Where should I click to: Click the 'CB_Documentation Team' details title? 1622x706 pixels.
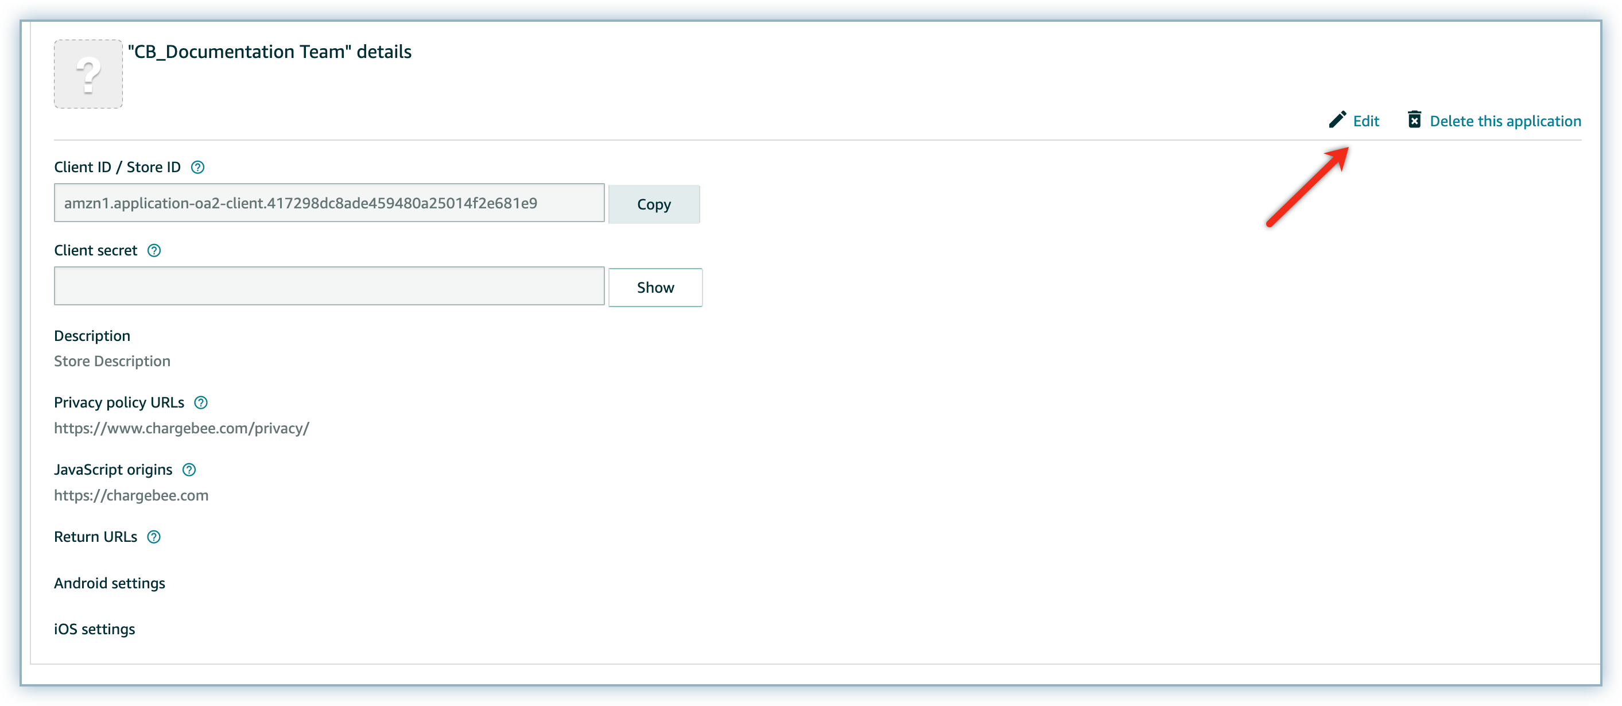coord(270,52)
